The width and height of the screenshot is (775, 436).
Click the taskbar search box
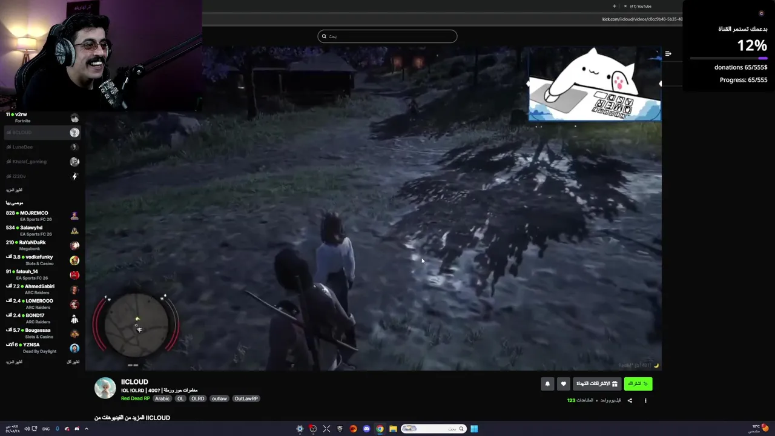pyautogui.click(x=432, y=429)
